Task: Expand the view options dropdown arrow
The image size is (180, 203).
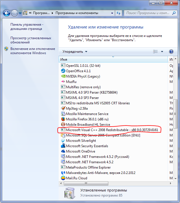Action: point(162,52)
